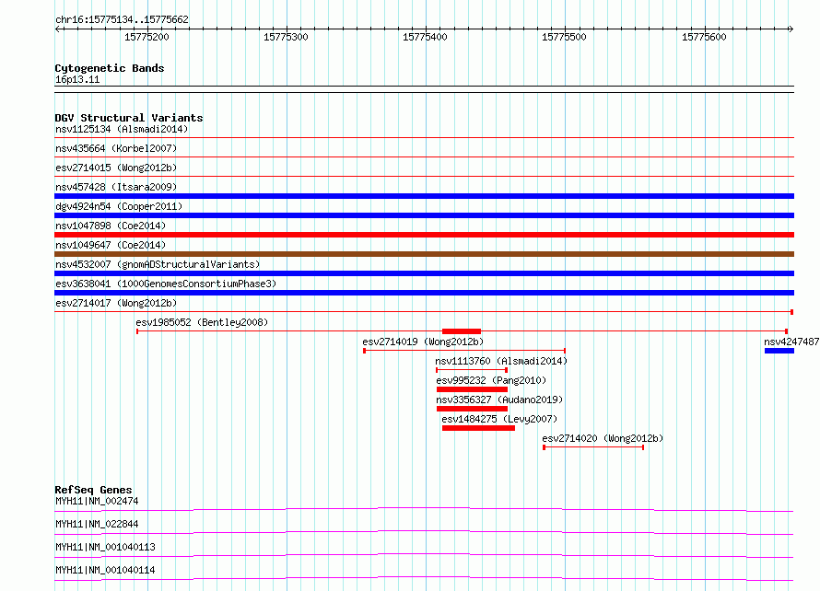This screenshot has width=820, height=591.
Task: Click the RefSeq Genes track title
Action: [x=93, y=490]
